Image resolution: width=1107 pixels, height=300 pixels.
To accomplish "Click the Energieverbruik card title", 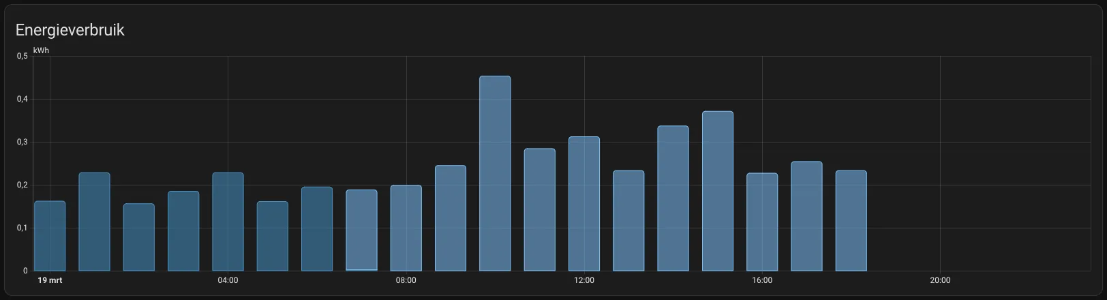I will pos(70,30).
